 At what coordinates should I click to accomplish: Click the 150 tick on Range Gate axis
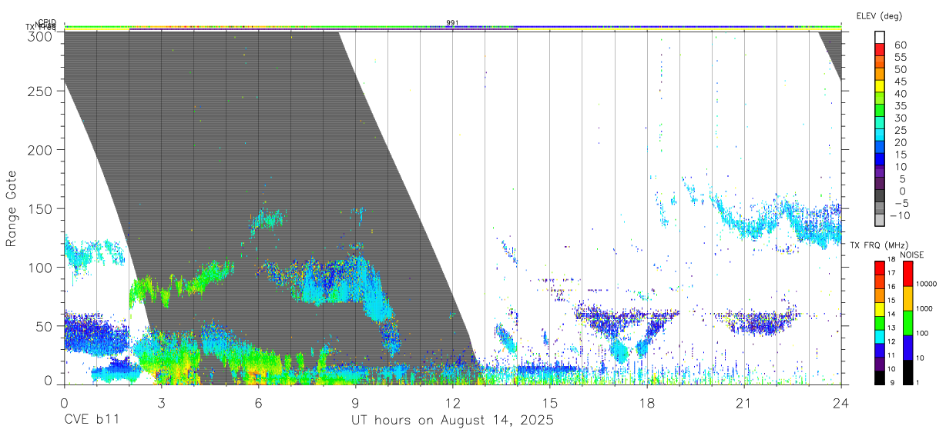(x=40, y=208)
